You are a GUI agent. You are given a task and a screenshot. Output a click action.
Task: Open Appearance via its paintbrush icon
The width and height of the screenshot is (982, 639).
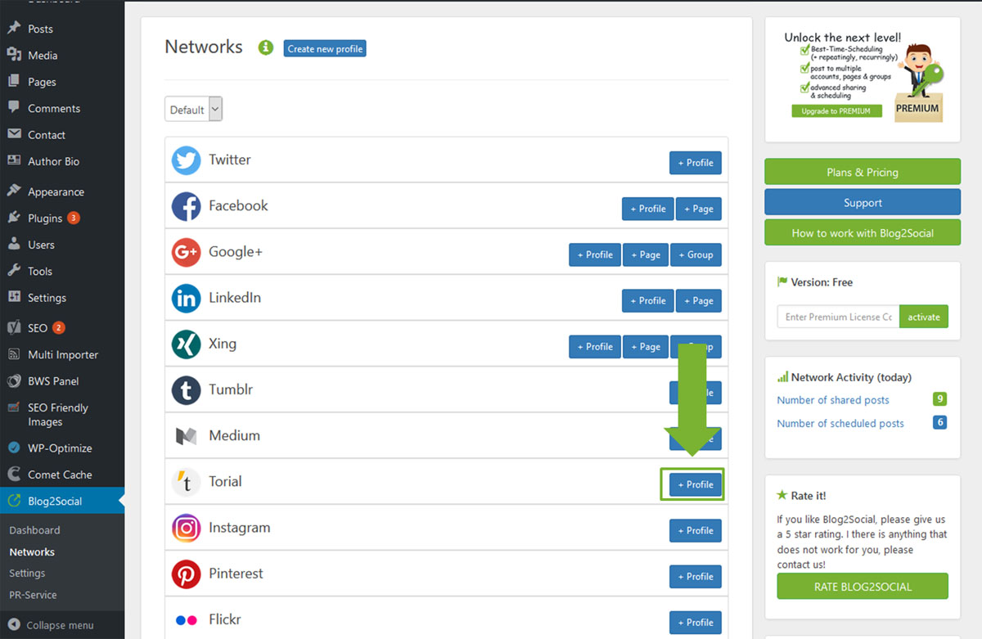click(x=14, y=191)
